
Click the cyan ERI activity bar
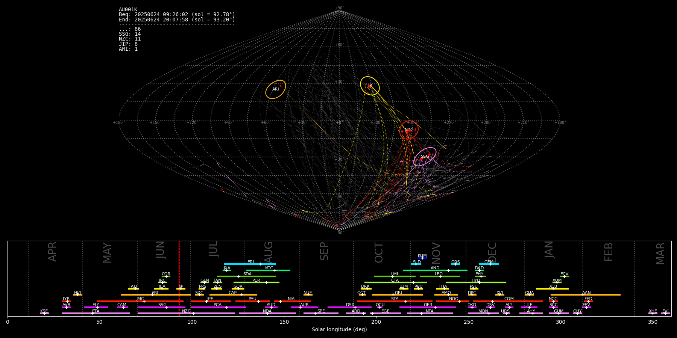[250, 264]
